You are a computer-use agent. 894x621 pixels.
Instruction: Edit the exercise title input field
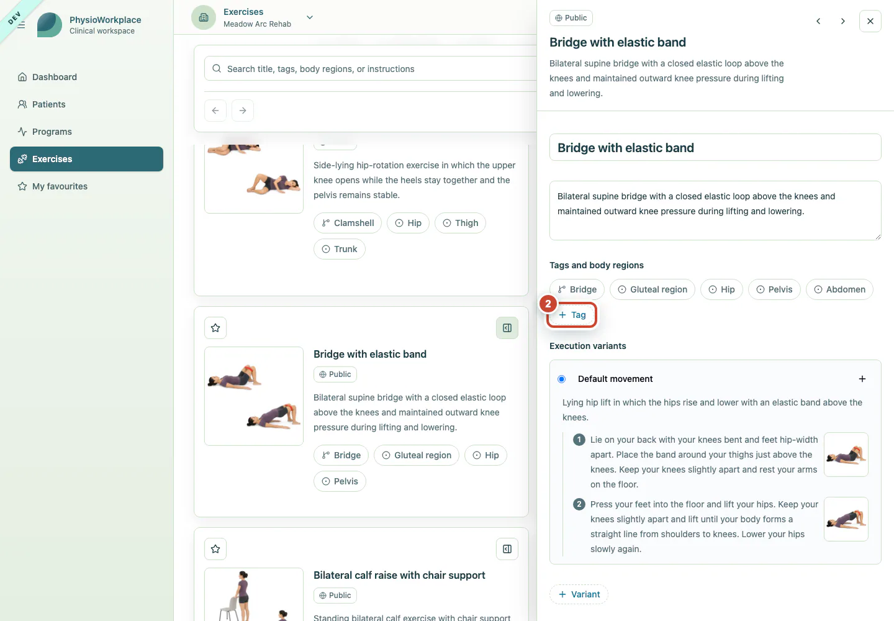(715, 147)
